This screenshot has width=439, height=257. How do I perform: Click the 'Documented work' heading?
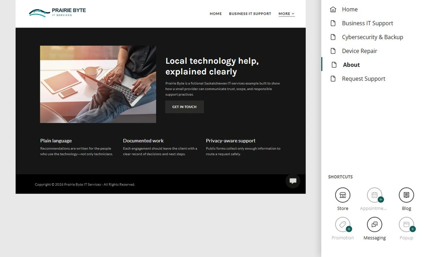click(143, 141)
